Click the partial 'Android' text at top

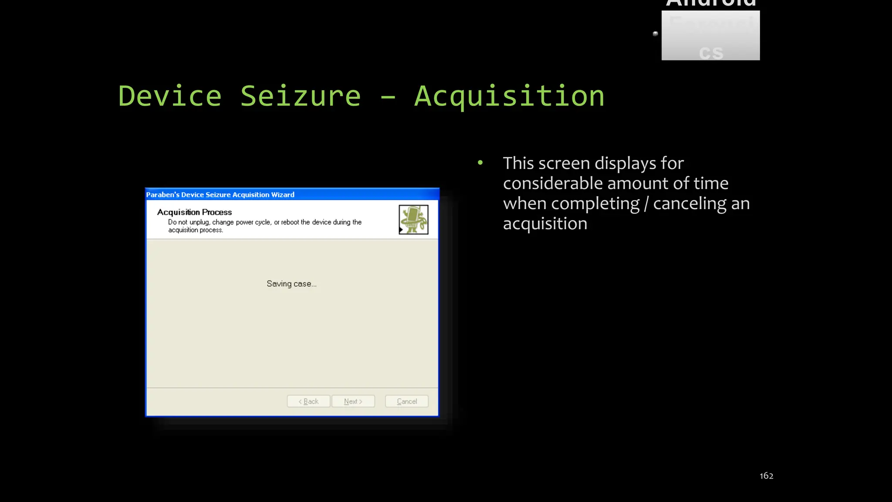(x=711, y=3)
